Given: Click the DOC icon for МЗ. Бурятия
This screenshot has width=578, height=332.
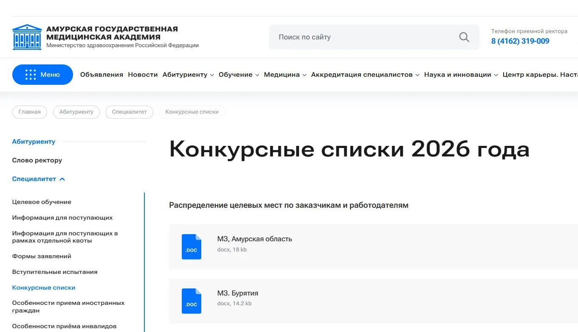Looking at the screenshot, I should [x=192, y=301].
